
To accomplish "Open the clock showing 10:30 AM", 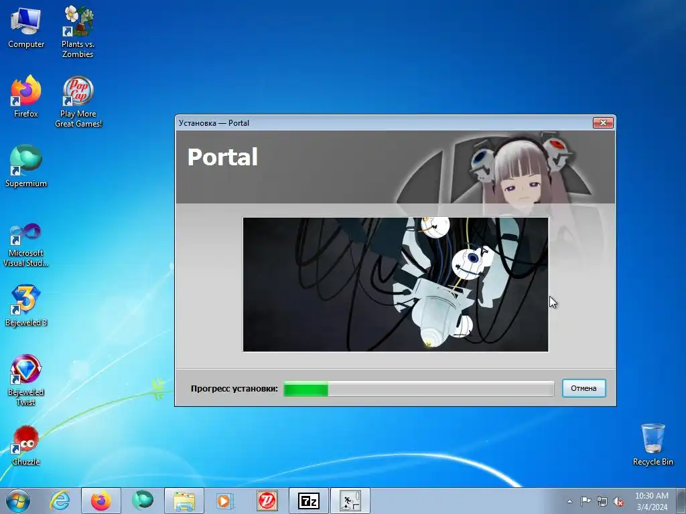I will click(x=652, y=501).
